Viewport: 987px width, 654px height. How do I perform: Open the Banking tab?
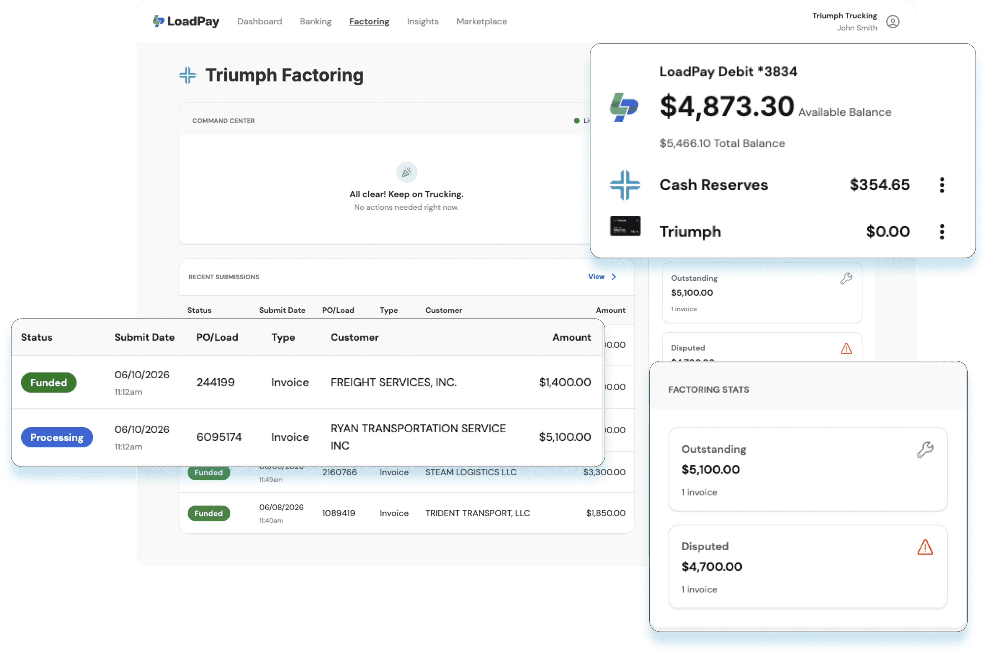click(315, 21)
